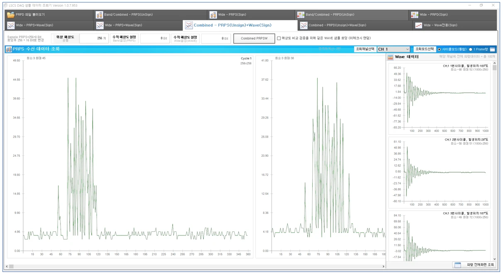Switch to Band/Combined - PRPD(UnSign) tab
Screen dimensions: 503x274
coord(352,15)
